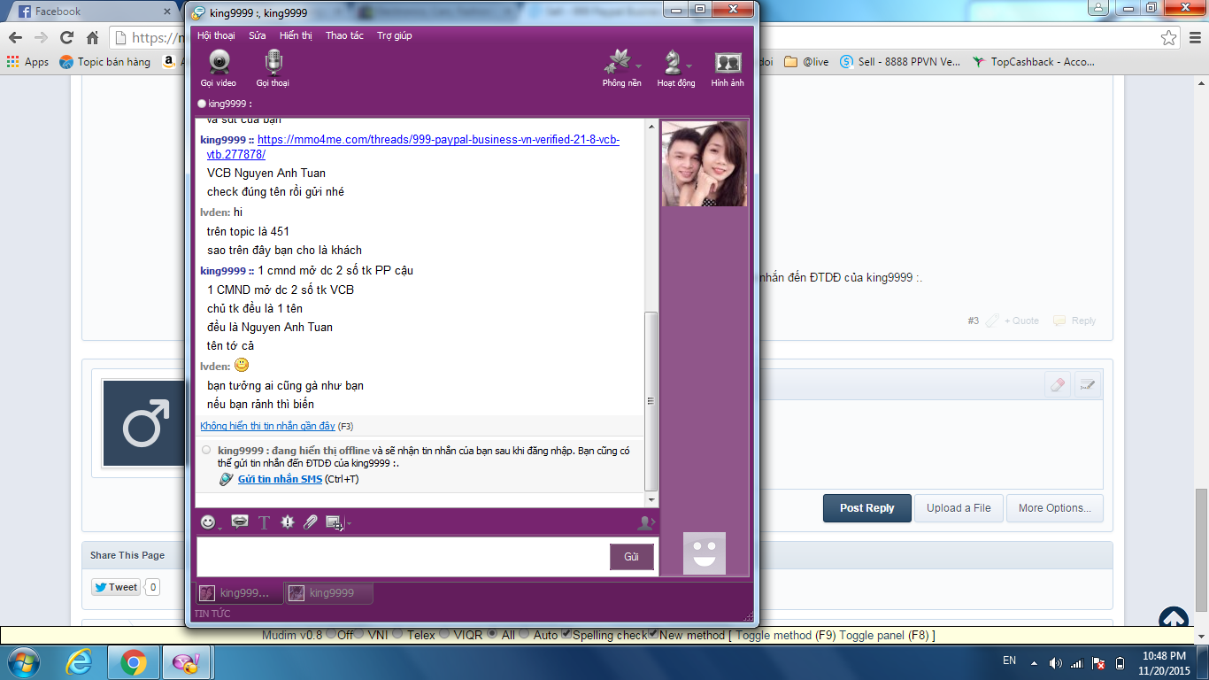
Task: Click the More Options button
Action: 1055,508
